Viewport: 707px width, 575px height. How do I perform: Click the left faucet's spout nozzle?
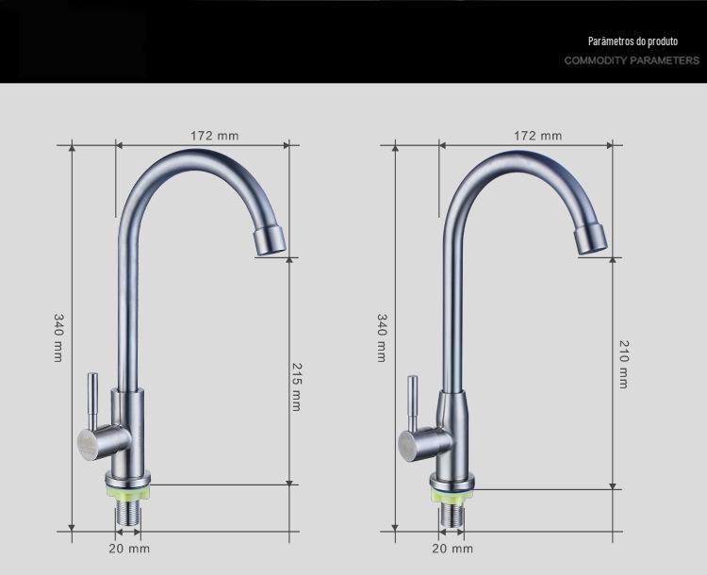(271, 240)
